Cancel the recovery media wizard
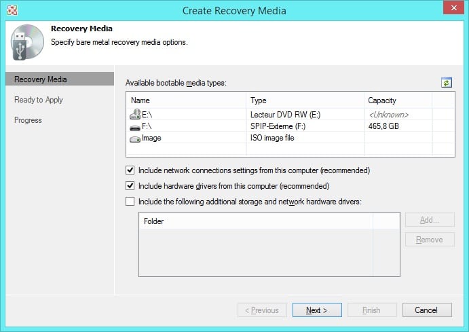The image size is (469, 332). pyautogui.click(x=426, y=310)
